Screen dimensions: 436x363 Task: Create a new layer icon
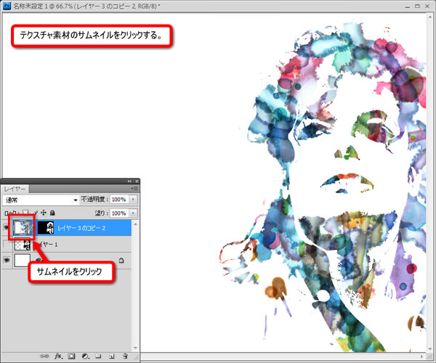point(111,356)
